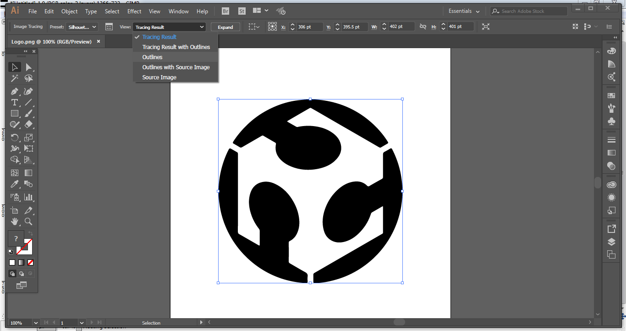Viewport: 626px width, 331px height.
Task: Select the Column Graph tool
Action: 28,197
